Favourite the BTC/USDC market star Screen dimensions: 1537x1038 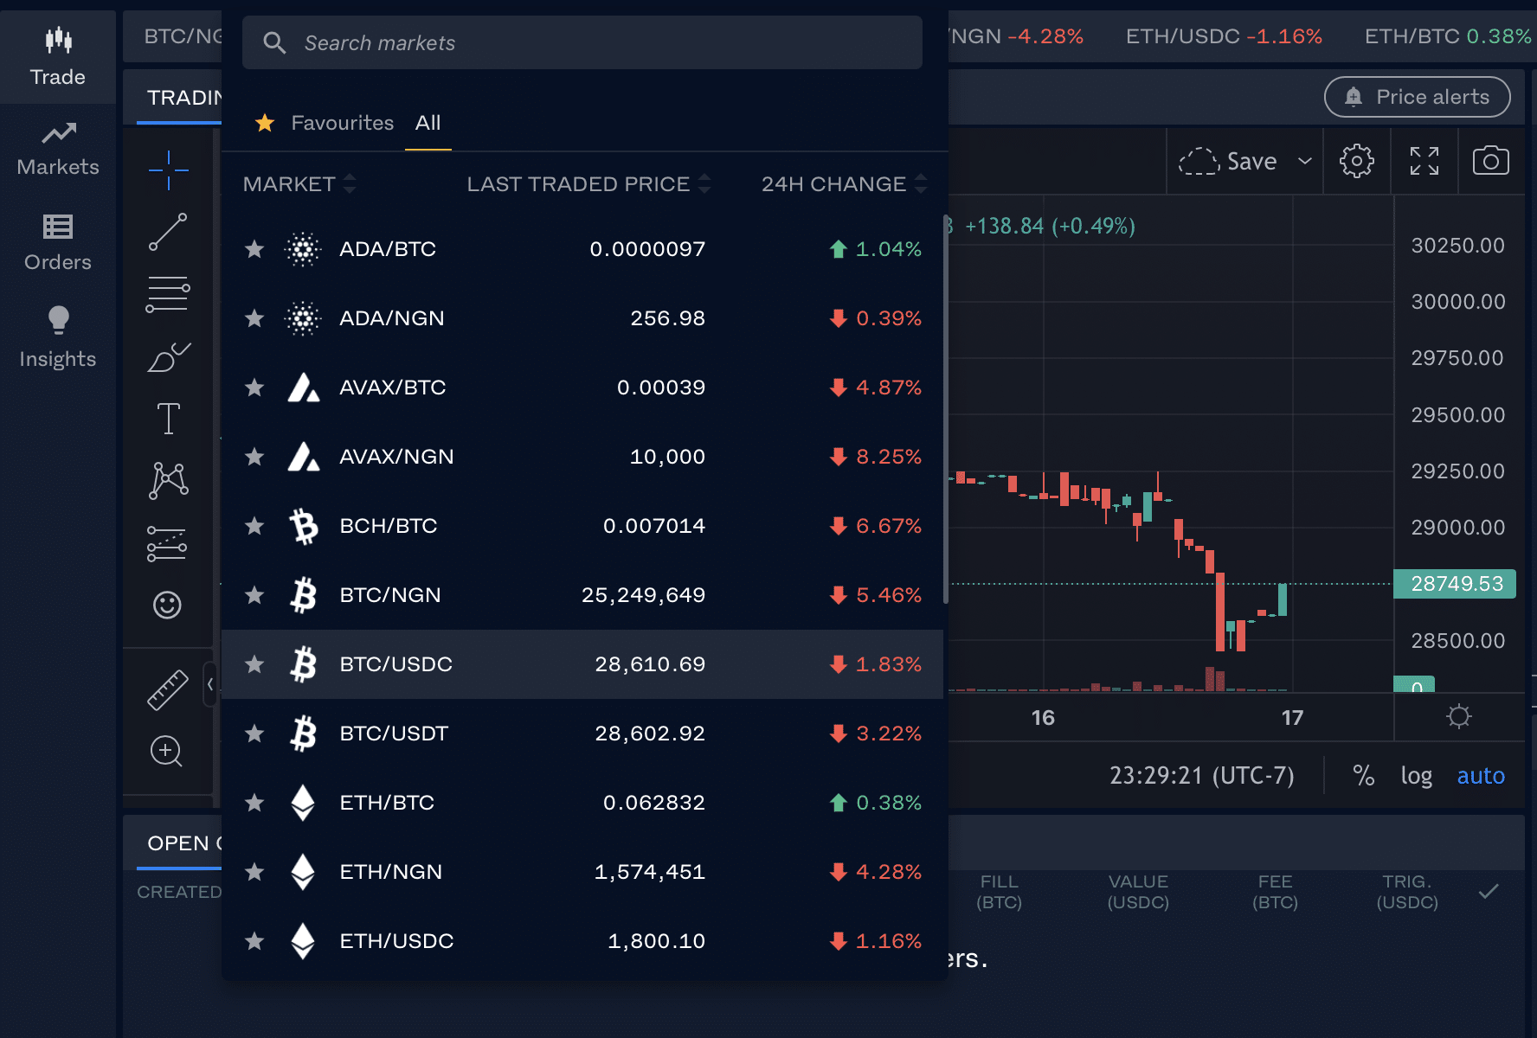point(254,664)
